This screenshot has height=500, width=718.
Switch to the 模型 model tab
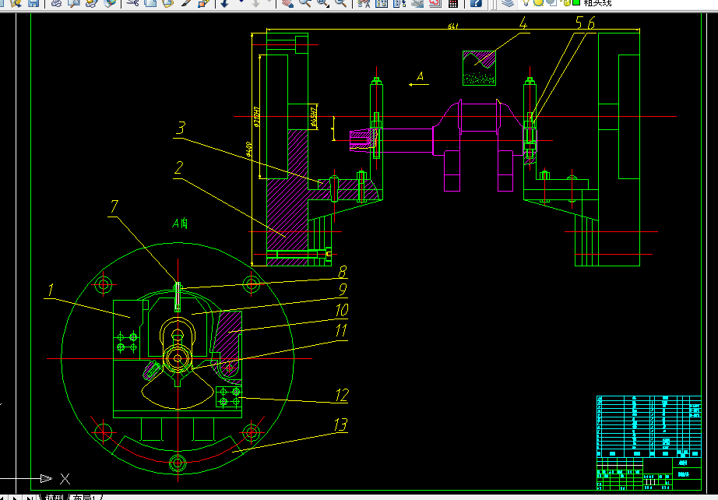[x=54, y=497]
